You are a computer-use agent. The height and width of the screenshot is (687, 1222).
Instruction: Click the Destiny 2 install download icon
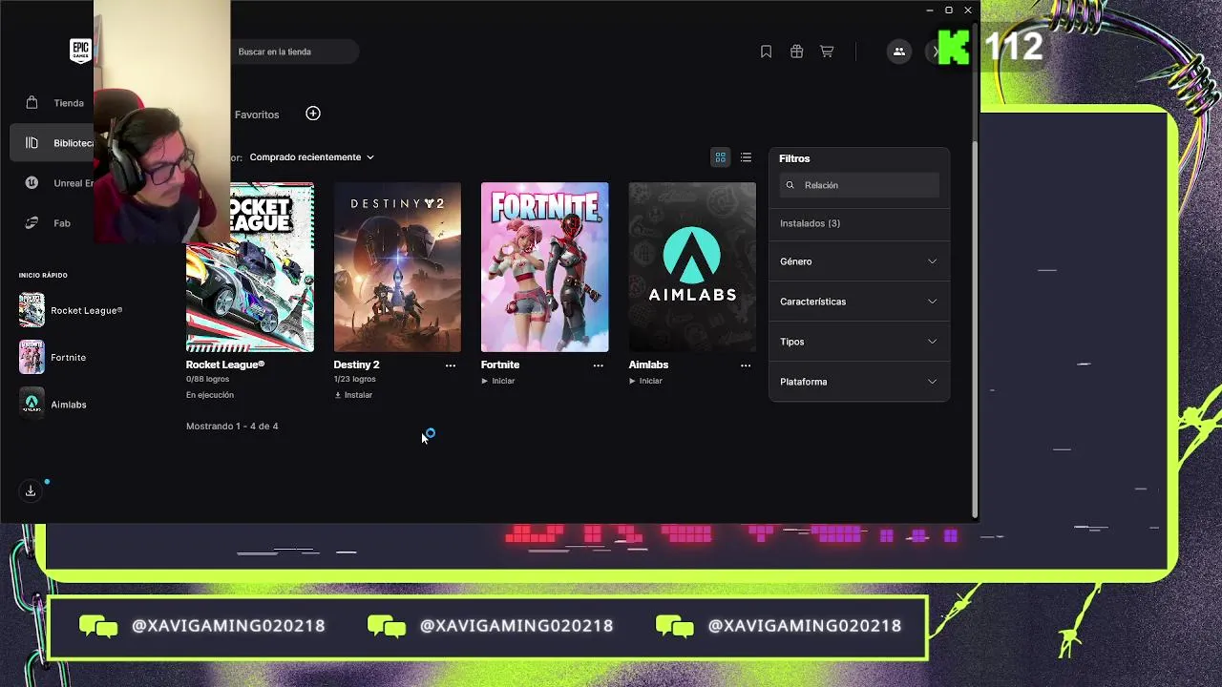338,395
